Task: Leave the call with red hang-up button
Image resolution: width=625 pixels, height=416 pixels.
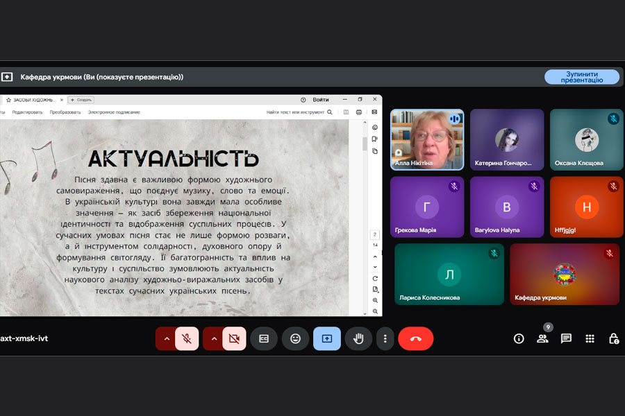Action: click(x=415, y=338)
